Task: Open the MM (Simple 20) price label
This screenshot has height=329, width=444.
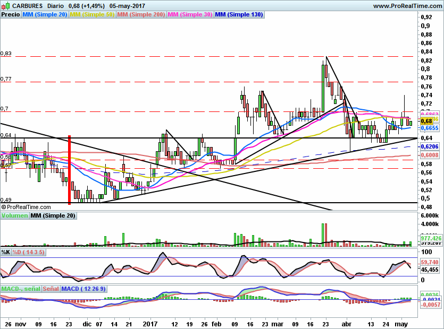Action: click(45, 14)
